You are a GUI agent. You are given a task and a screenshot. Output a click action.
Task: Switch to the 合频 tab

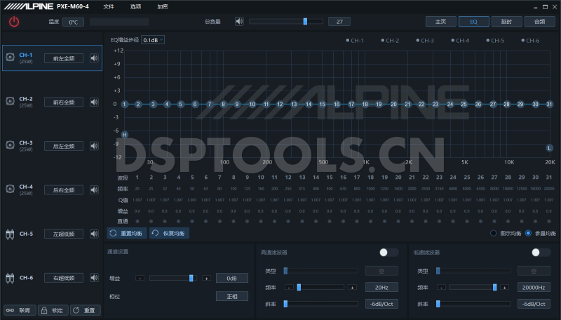pyautogui.click(x=539, y=22)
